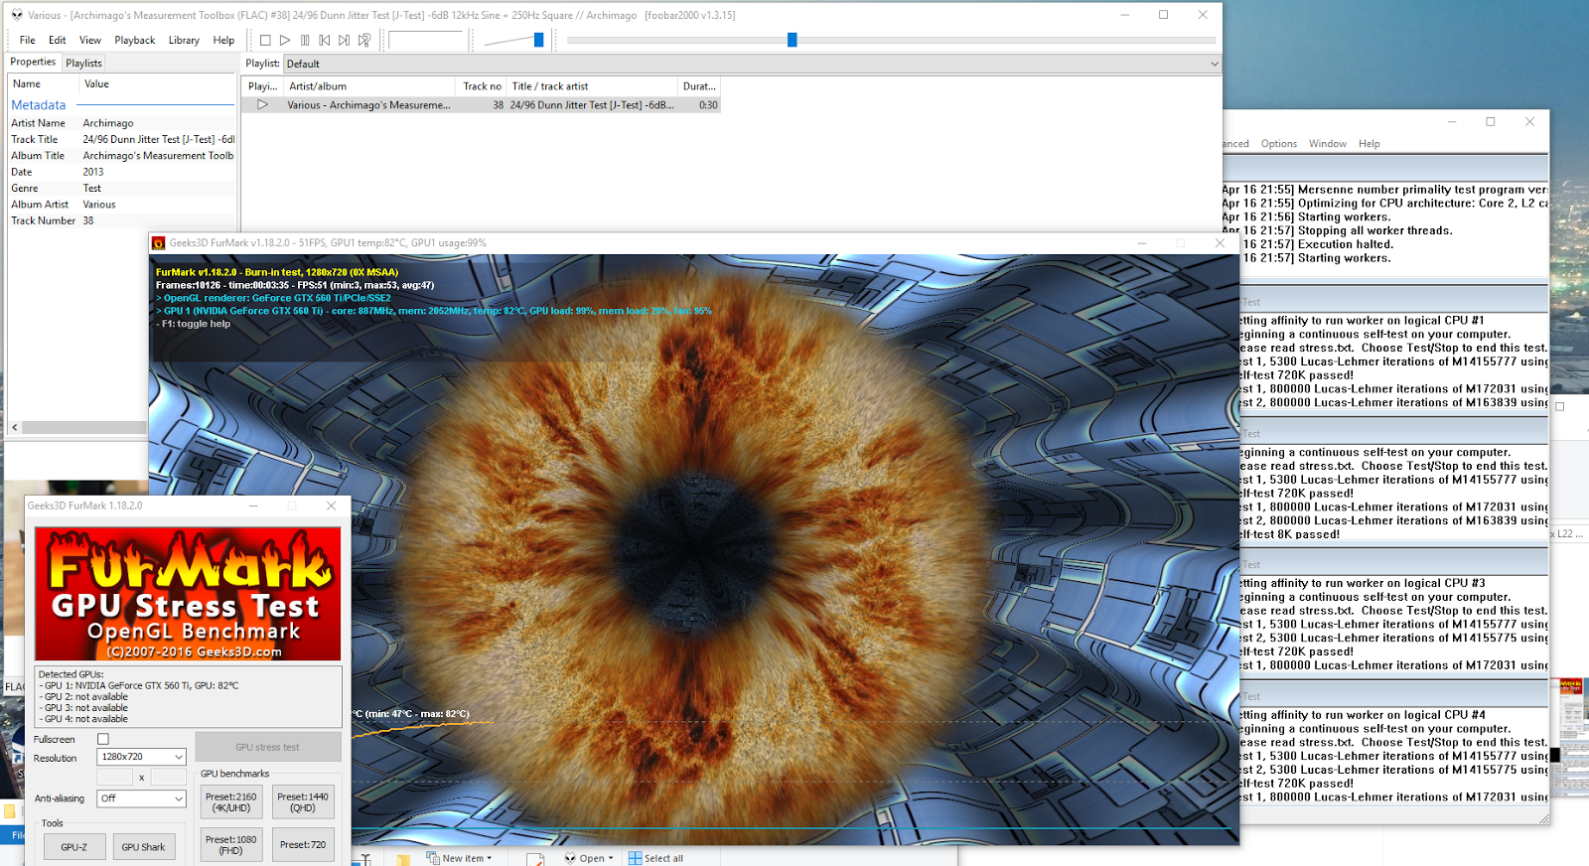The image size is (1589, 866).
Task: Open the Options menu in Prime95 window
Action: tap(1279, 144)
